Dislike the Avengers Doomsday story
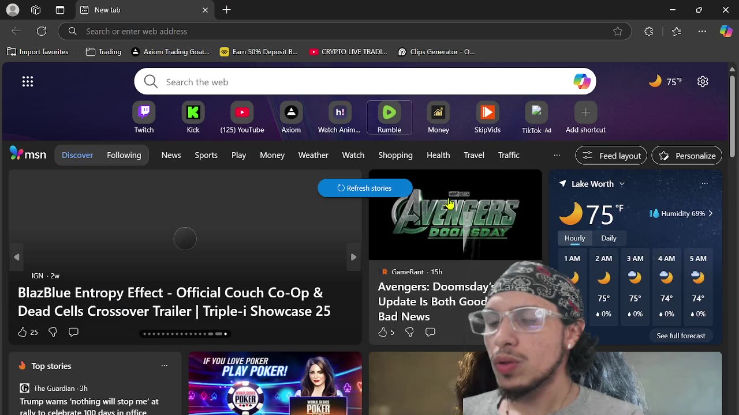The width and height of the screenshot is (739, 415). 409,332
